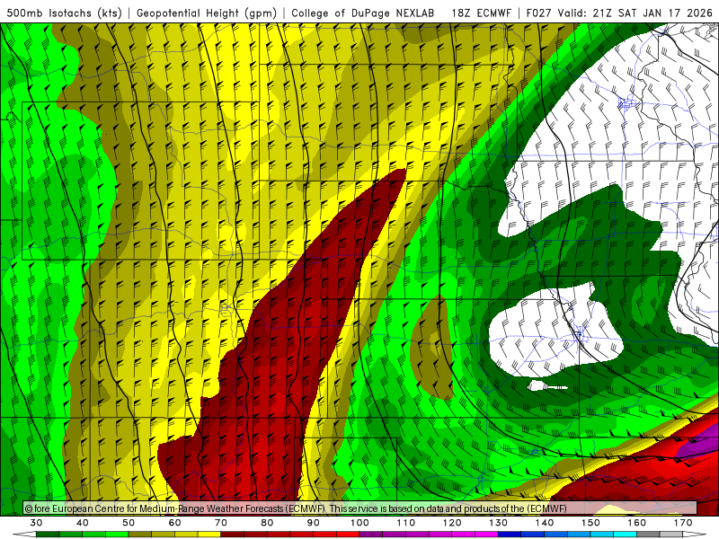Click the '50' legend value

129,523
